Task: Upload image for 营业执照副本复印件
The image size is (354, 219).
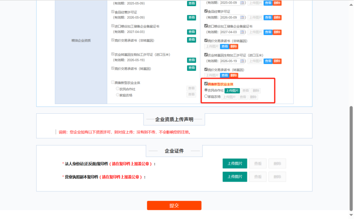Action: (x=235, y=177)
